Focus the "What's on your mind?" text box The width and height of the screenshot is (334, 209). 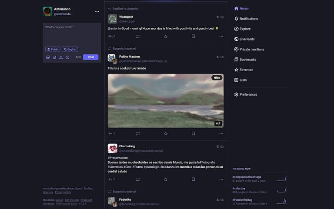click(72, 34)
